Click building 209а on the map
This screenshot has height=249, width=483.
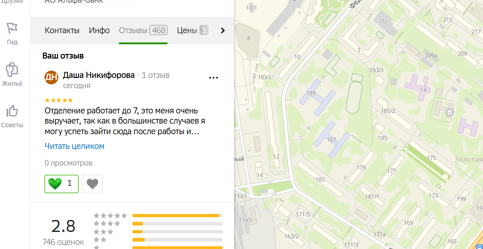click(x=431, y=56)
